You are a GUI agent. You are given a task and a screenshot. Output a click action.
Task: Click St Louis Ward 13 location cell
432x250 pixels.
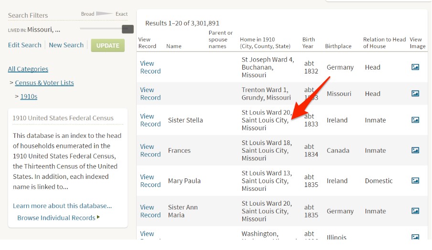(267, 180)
